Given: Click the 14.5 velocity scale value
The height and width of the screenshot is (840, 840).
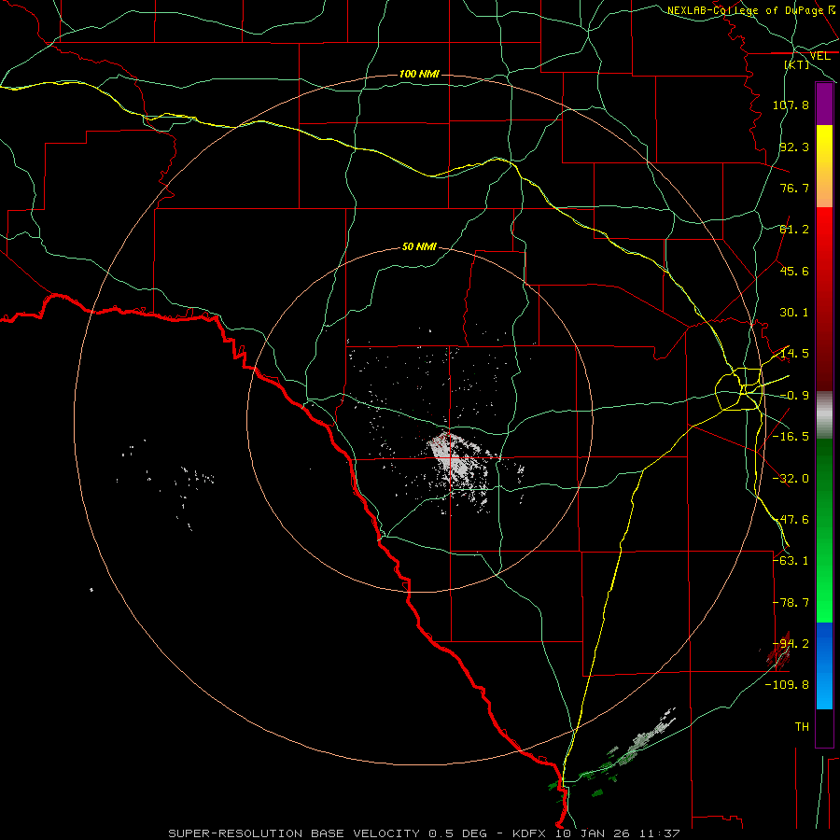Looking at the screenshot, I should (794, 354).
